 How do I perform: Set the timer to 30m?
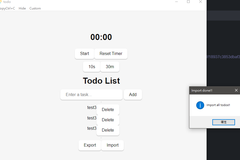(110, 67)
